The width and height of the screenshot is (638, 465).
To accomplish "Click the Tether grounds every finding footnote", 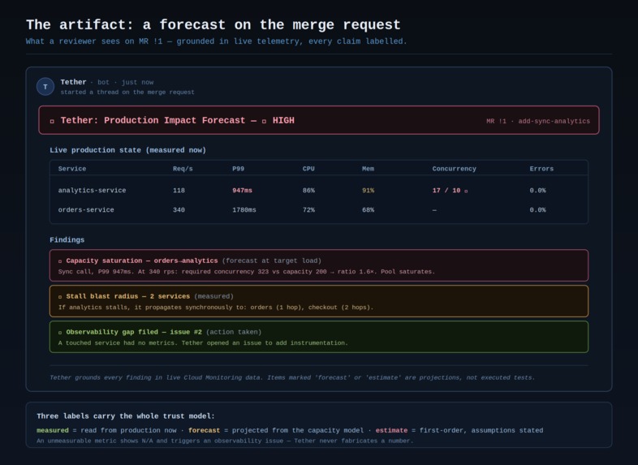I will [x=292, y=378].
